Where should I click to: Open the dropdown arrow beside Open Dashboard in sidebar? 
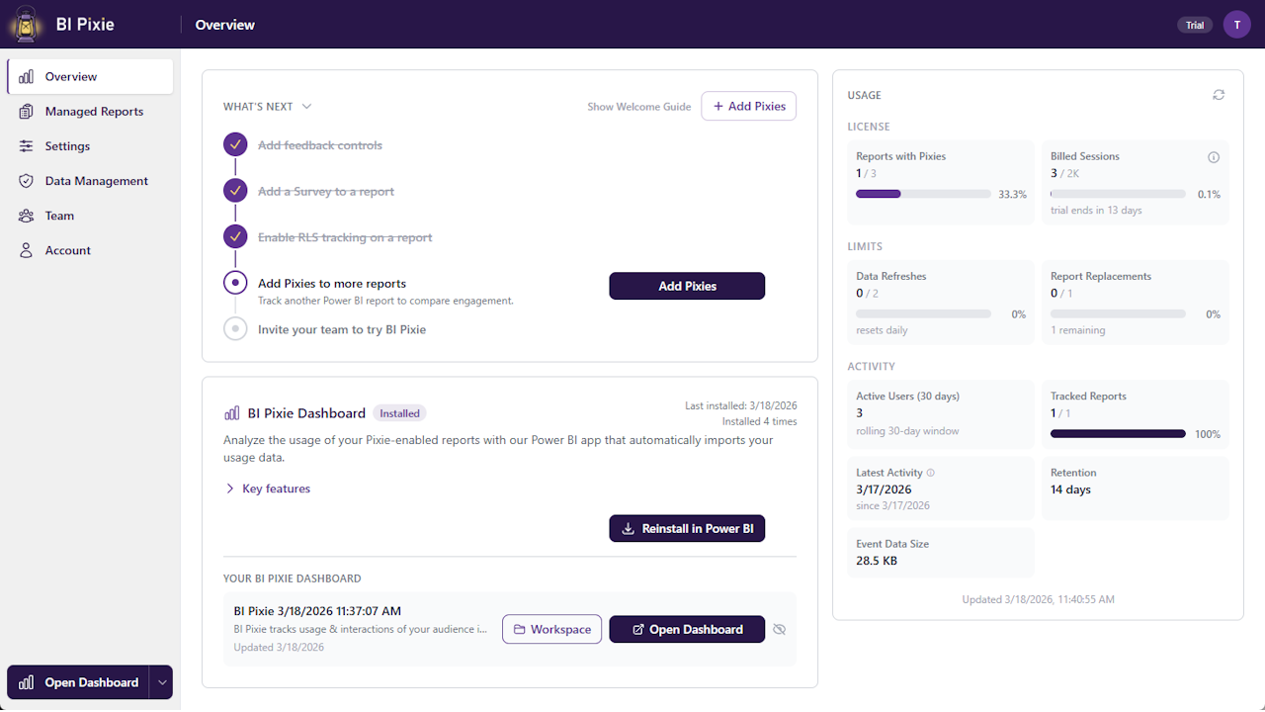[x=162, y=682]
